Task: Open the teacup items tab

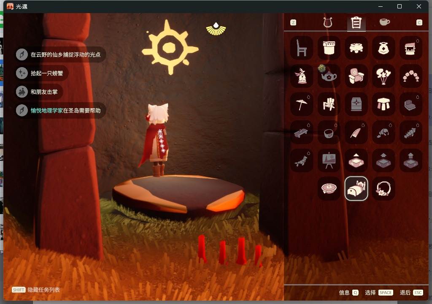Action: [x=385, y=22]
